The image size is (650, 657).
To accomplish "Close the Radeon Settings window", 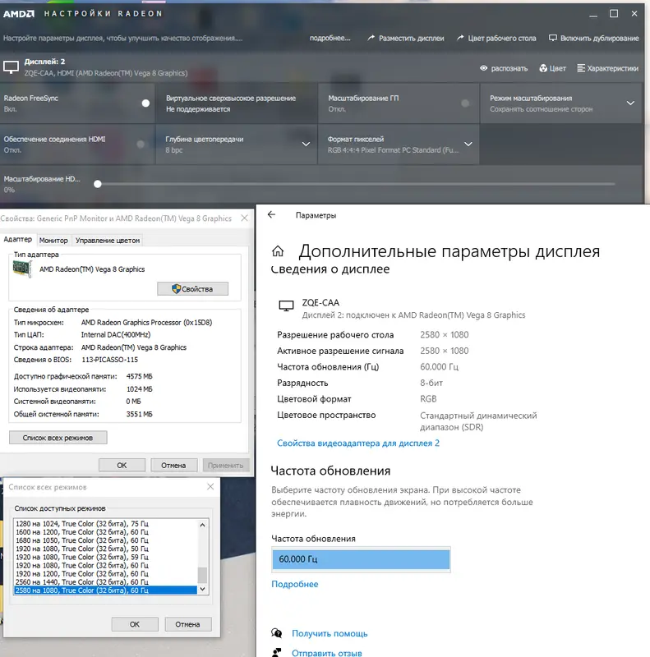I will [634, 14].
